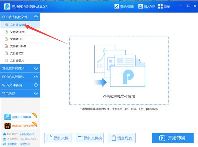Open 登录/注册 login link
This screenshot has height=147, width=198.
pyautogui.click(x=127, y=7)
